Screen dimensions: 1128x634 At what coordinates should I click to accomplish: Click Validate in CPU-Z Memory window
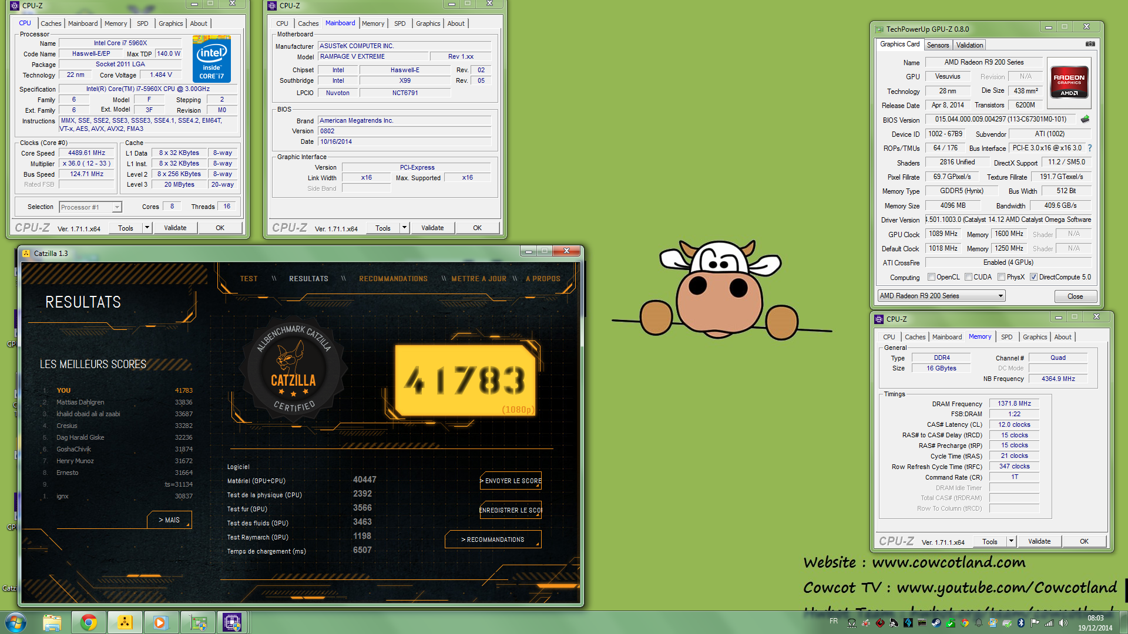pos(1039,541)
